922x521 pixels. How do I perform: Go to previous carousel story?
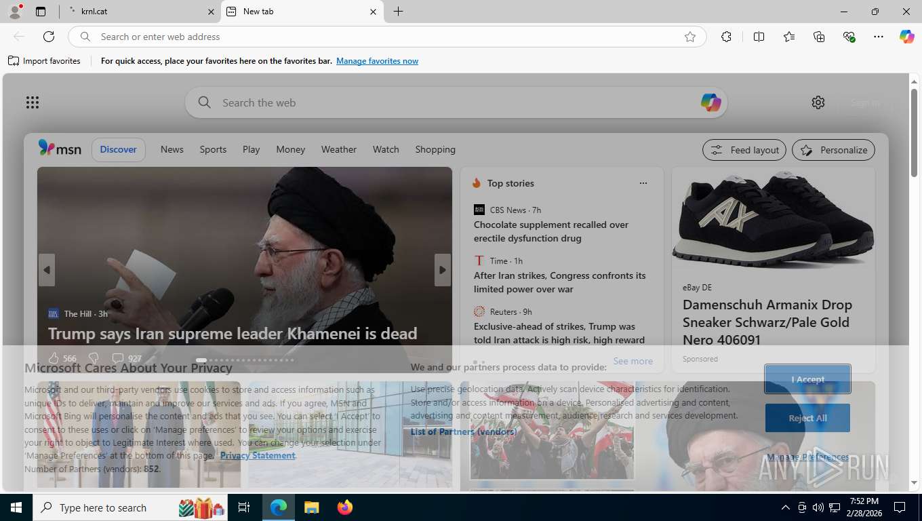[47, 270]
